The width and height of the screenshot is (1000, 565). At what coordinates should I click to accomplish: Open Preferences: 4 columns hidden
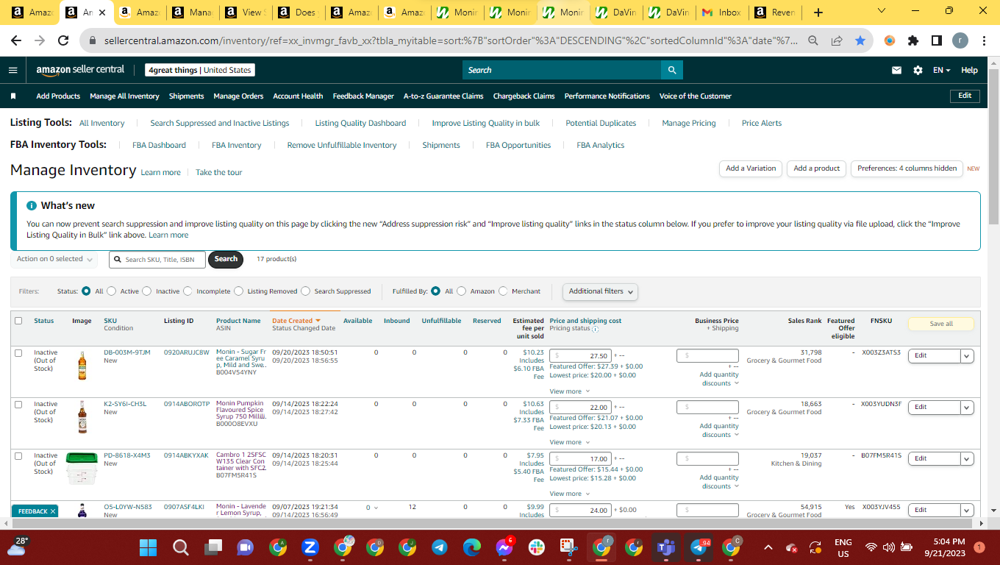pos(907,168)
